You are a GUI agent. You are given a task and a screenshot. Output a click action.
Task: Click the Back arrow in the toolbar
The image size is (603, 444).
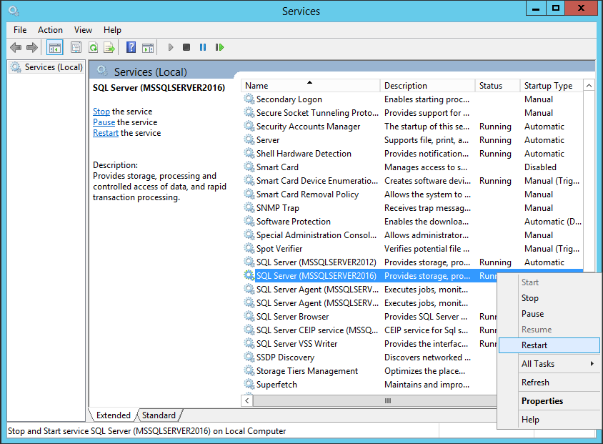(x=16, y=48)
